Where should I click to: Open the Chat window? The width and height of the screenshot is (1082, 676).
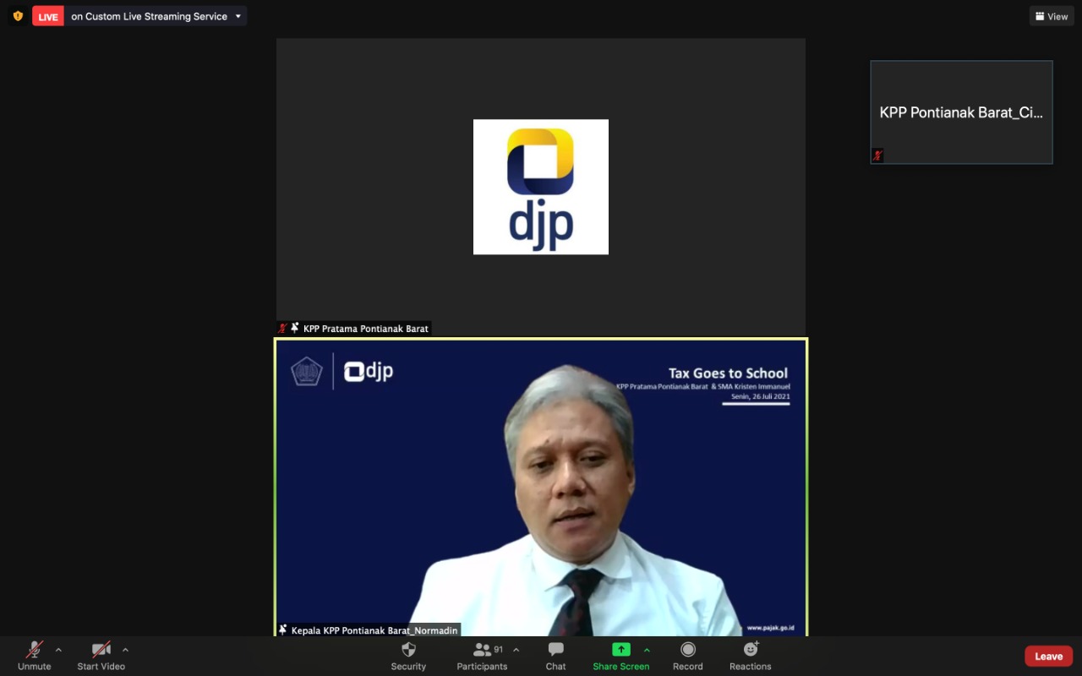point(555,650)
